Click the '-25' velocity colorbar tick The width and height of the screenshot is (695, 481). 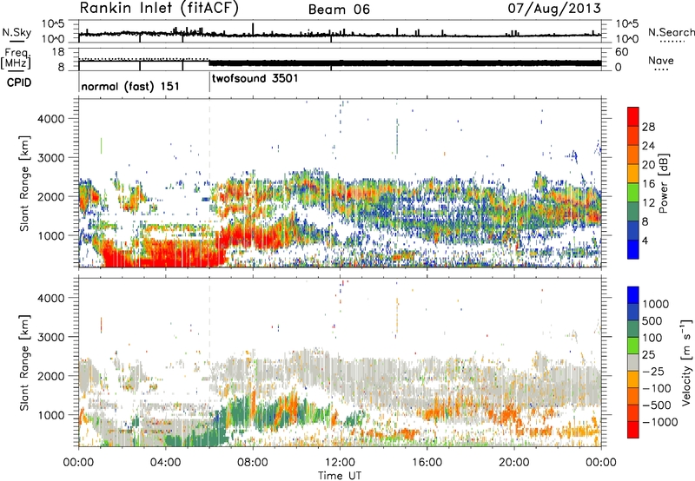pyautogui.click(x=653, y=372)
